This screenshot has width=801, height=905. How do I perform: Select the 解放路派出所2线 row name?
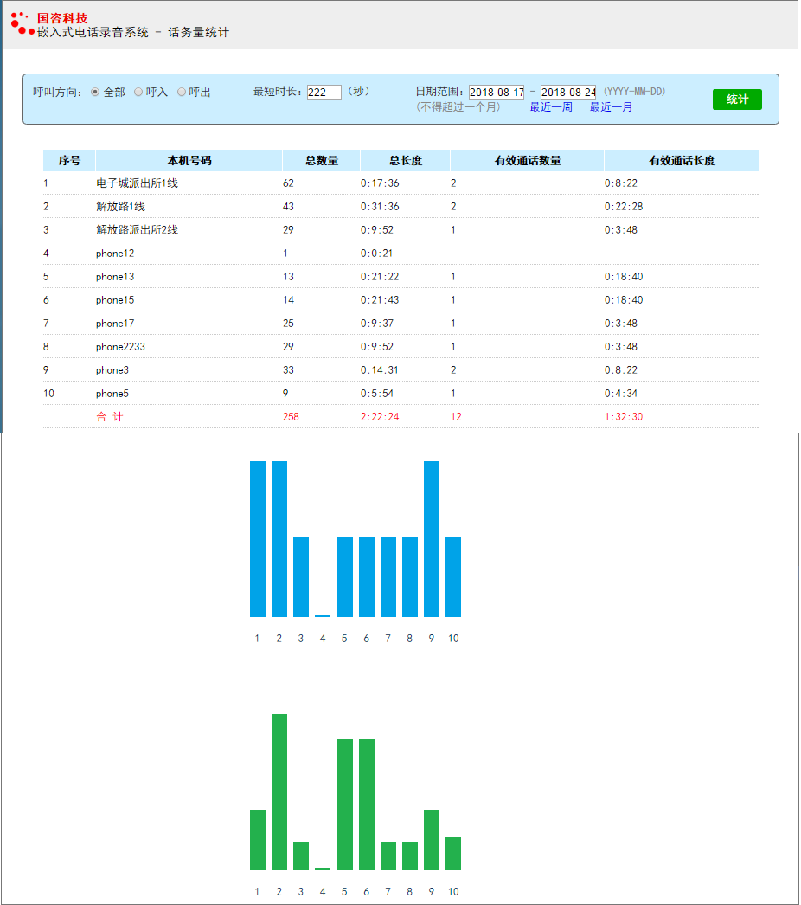tap(137, 230)
